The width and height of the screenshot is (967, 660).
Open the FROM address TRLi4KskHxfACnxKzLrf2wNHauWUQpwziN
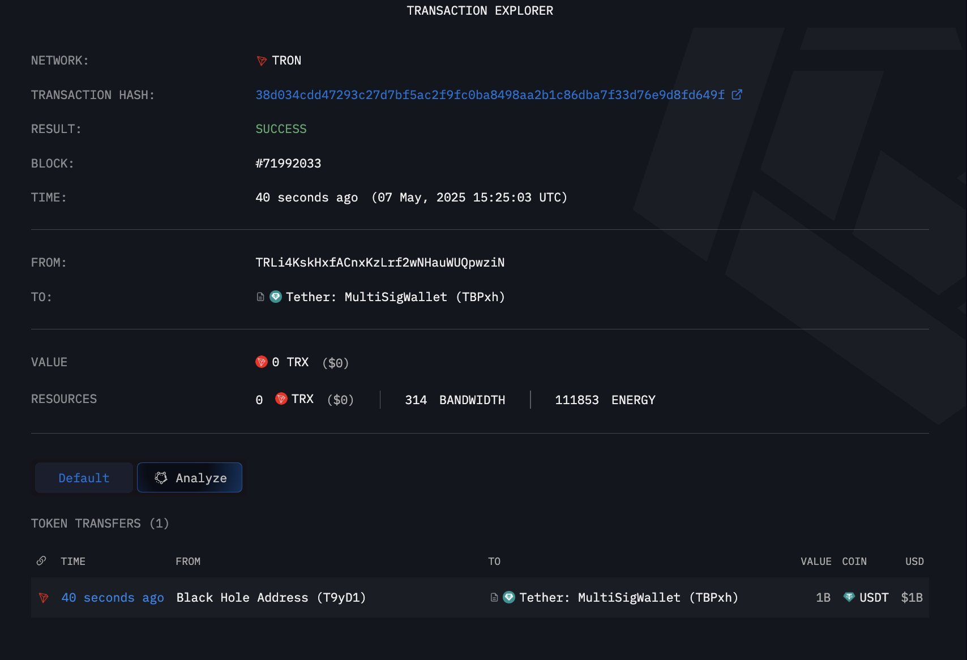380,263
